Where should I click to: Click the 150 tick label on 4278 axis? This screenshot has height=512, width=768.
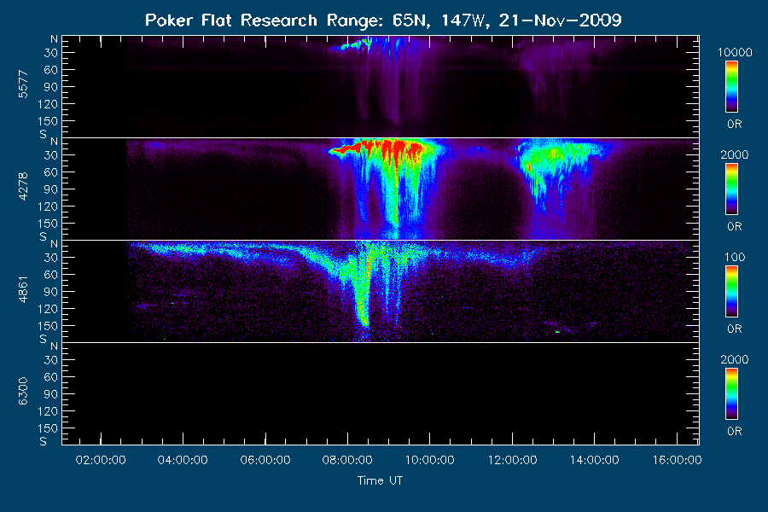(48, 224)
